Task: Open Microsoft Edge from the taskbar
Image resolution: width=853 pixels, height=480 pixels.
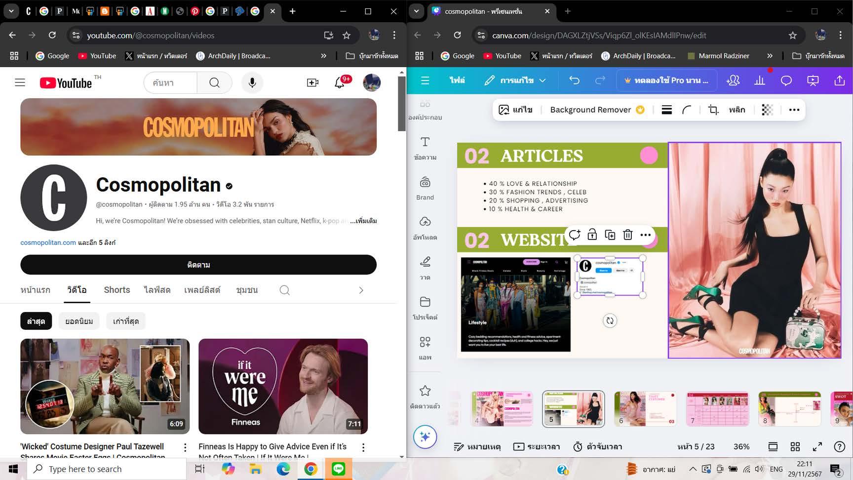Action: coord(283,469)
